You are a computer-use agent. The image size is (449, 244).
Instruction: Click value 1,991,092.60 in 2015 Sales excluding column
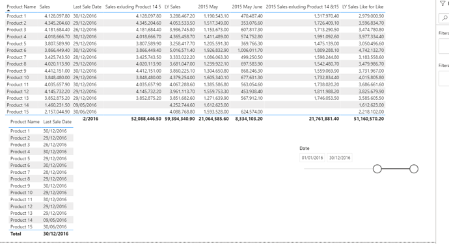(x=327, y=36)
